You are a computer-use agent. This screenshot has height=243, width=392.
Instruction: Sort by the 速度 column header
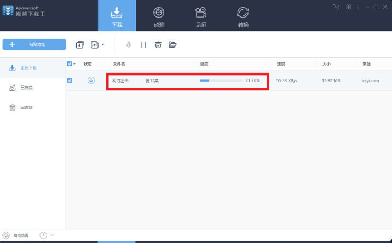(x=281, y=64)
